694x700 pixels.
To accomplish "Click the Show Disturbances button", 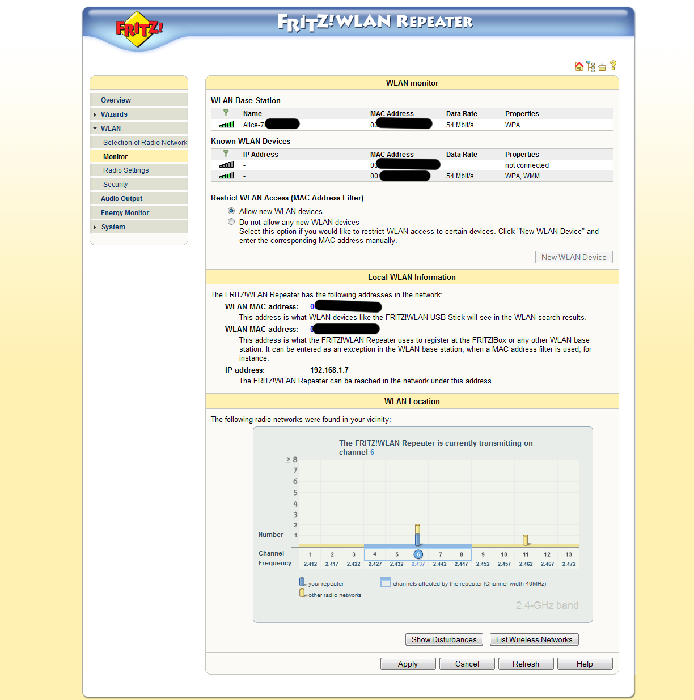I will pos(444,639).
